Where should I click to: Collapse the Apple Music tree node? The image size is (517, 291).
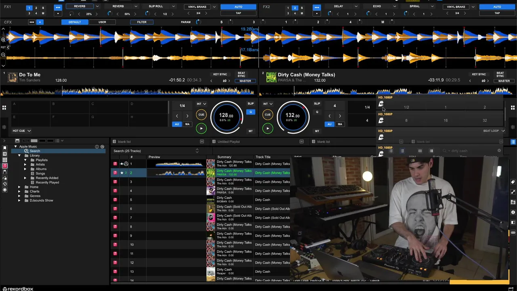click(15, 147)
